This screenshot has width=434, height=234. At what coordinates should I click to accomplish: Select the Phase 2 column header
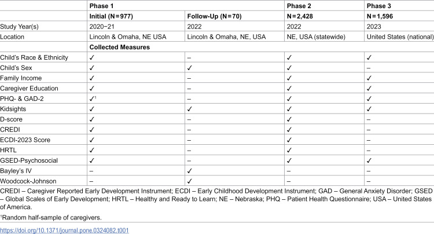[x=299, y=6]
